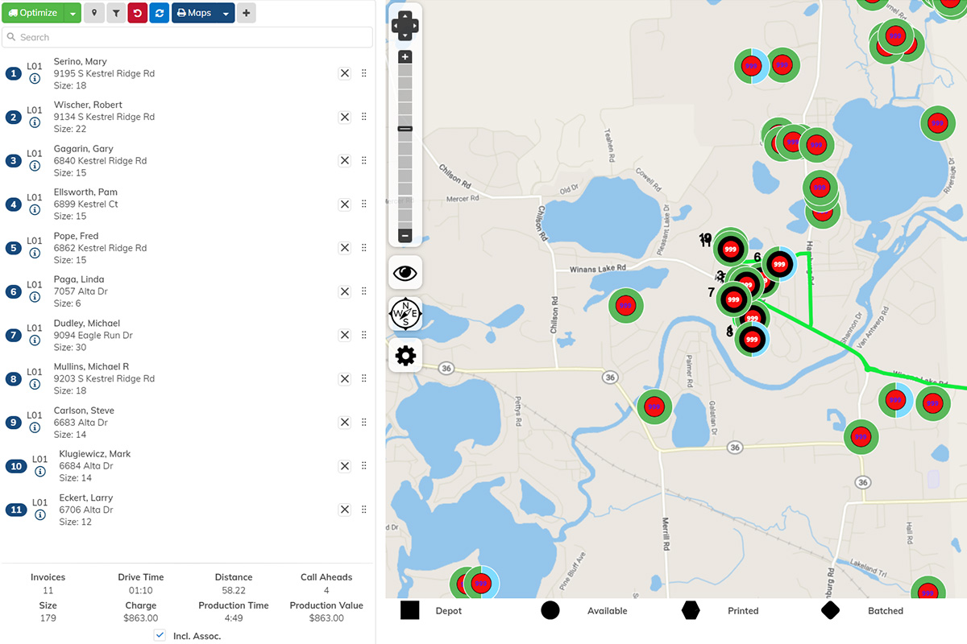Click the plus add button in toolbar
Viewport: 967px width, 644px height.
tap(246, 13)
